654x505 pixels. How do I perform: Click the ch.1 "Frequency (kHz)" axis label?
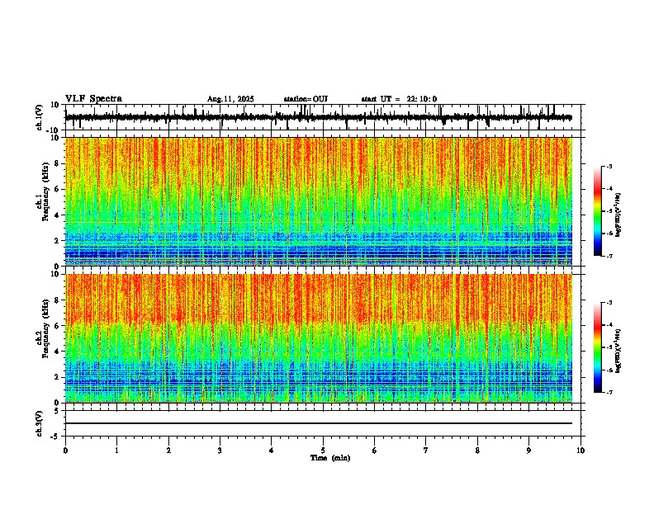(45, 191)
